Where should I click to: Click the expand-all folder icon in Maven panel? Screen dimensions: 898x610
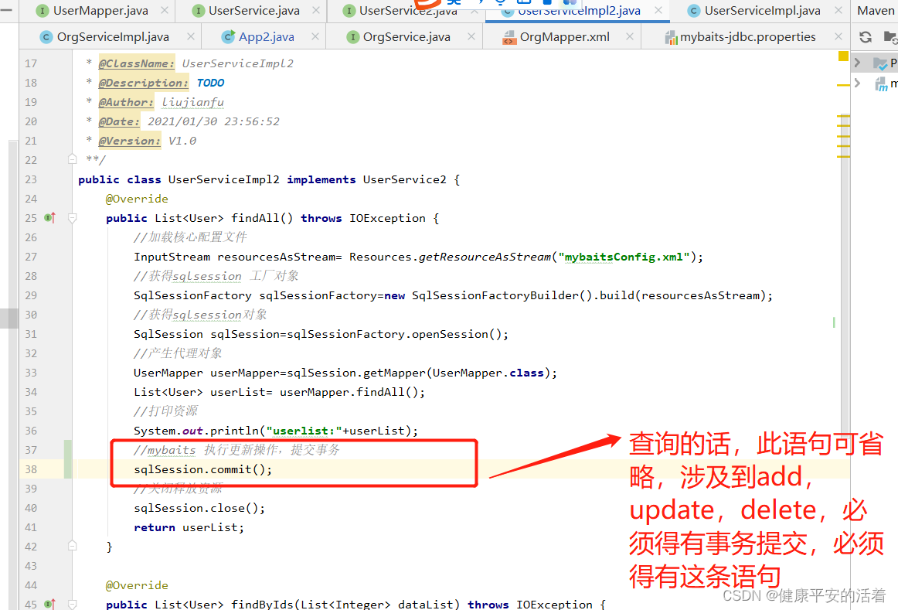[x=889, y=38]
